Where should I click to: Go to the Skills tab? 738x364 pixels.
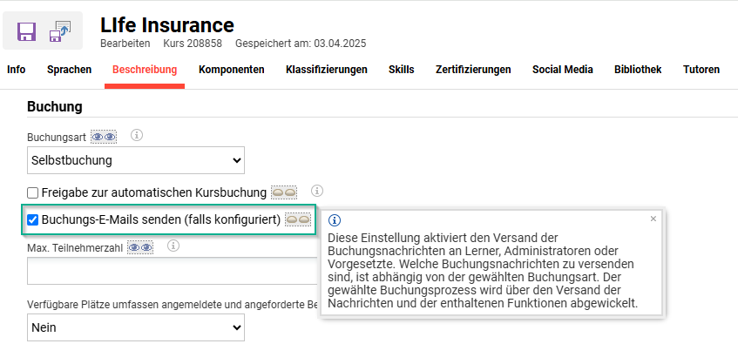pos(401,70)
